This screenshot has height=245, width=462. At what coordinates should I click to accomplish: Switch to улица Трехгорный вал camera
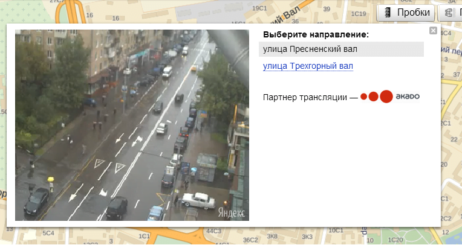point(308,66)
